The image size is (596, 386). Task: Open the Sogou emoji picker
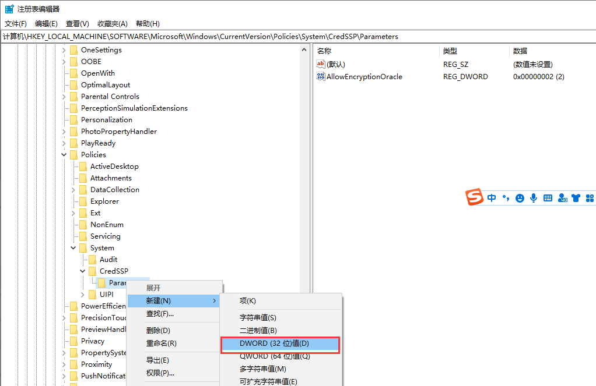pyautogui.click(x=519, y=197)
